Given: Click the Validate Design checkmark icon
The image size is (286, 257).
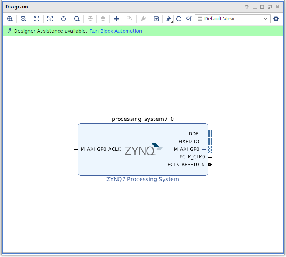Looking at the screenshot, I should (156, 19).
